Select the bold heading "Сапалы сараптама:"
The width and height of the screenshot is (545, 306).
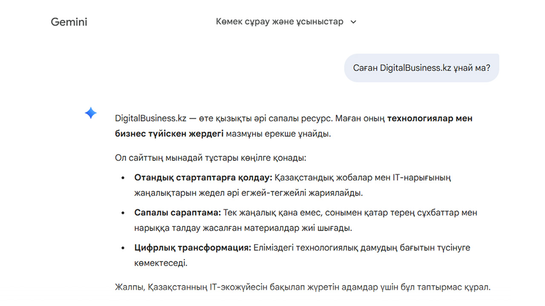pyautogui.click(x=178, y=212)
